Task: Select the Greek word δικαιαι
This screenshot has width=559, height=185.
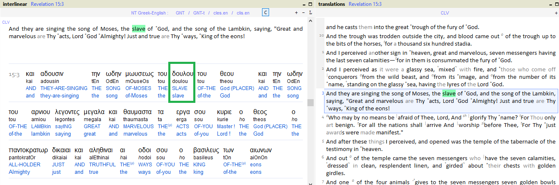Action: click(x=62, y=150)
